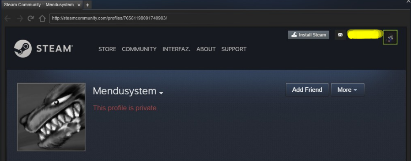Expand the arrow next to Mendusystem name
Viewport: 411px width, 161px height.
(161, 93)
